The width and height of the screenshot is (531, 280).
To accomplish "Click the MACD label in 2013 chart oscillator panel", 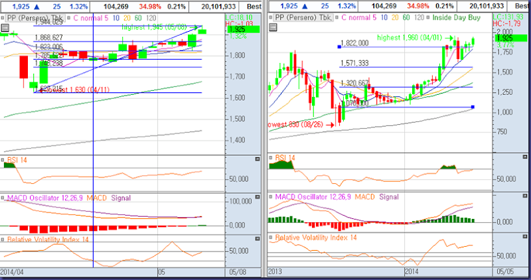I will pyautogui.click(x=364, y=196).
